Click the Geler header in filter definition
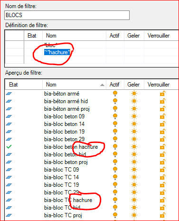The image size is (179, 221). click(133, 36)
